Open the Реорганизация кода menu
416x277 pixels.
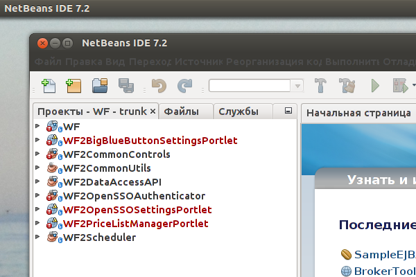274,62
